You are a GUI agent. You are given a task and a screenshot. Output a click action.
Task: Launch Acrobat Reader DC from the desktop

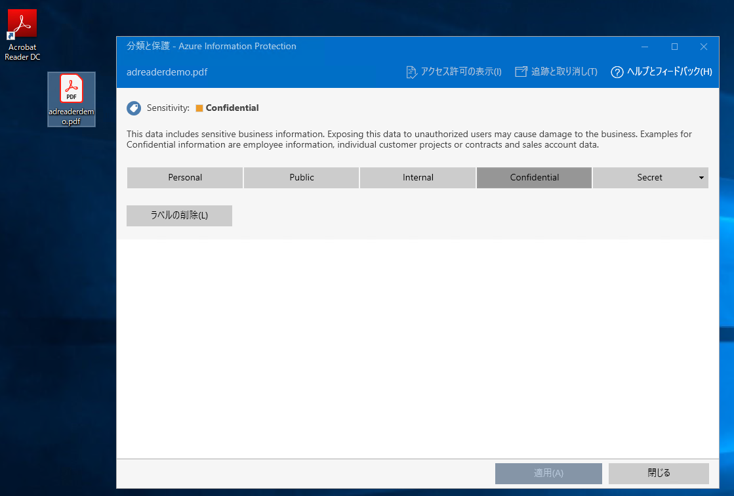22,22
